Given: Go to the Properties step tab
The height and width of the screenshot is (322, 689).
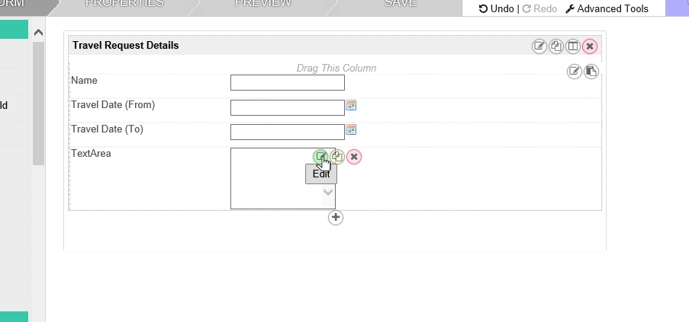Looking at the screenshot, I should 124,4.
